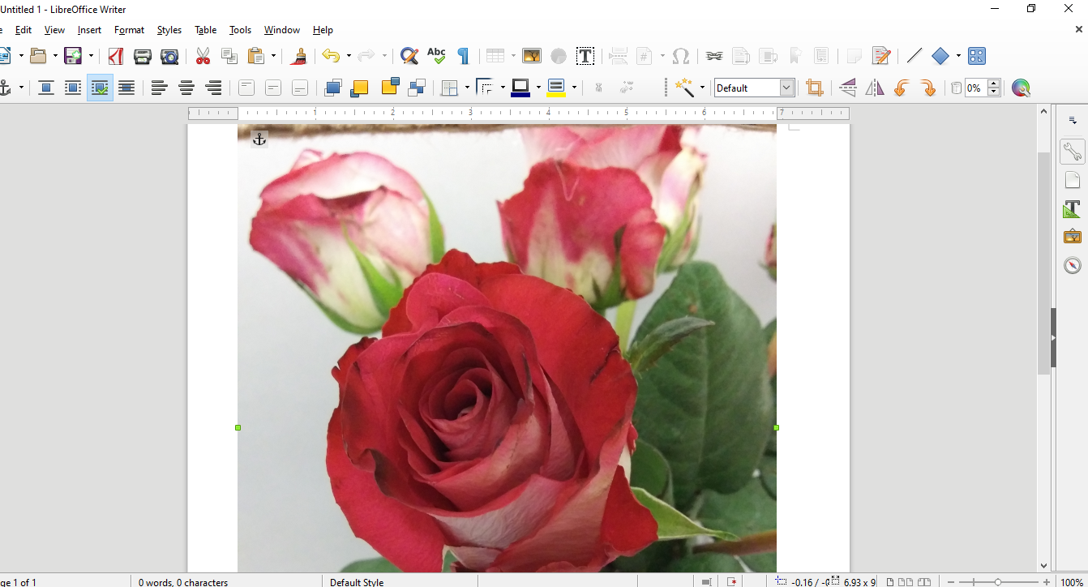The width and height of the screenshot is (1088, 587).
Task: Crop the selected image
Action: [814, 88]
